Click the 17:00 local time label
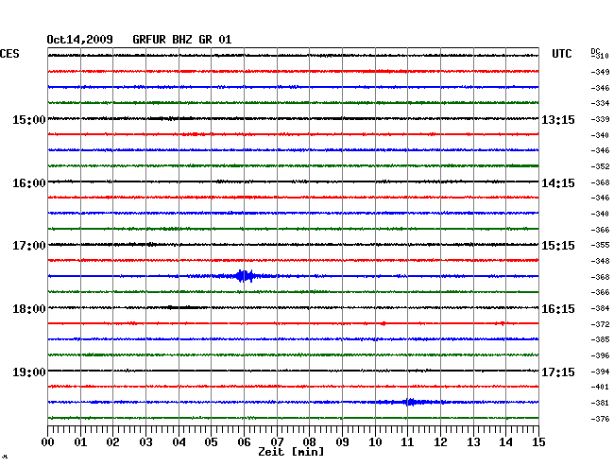Screen dimensions: 614x467 [29, 246]
